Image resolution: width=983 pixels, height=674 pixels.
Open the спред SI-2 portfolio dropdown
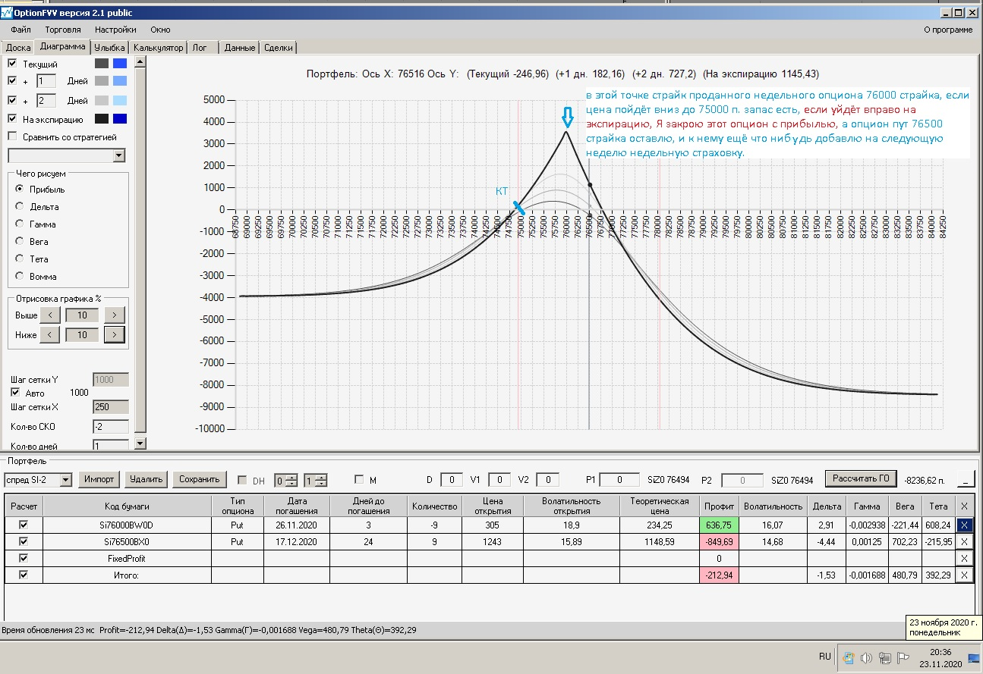pyautogui.click(x=65, y=479)
